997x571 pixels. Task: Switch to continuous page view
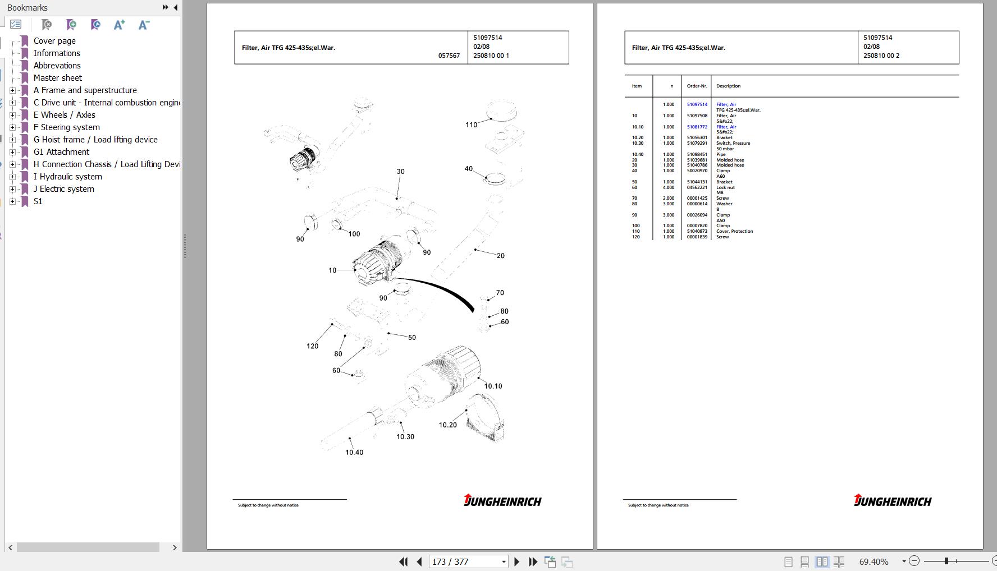point(804,561)
